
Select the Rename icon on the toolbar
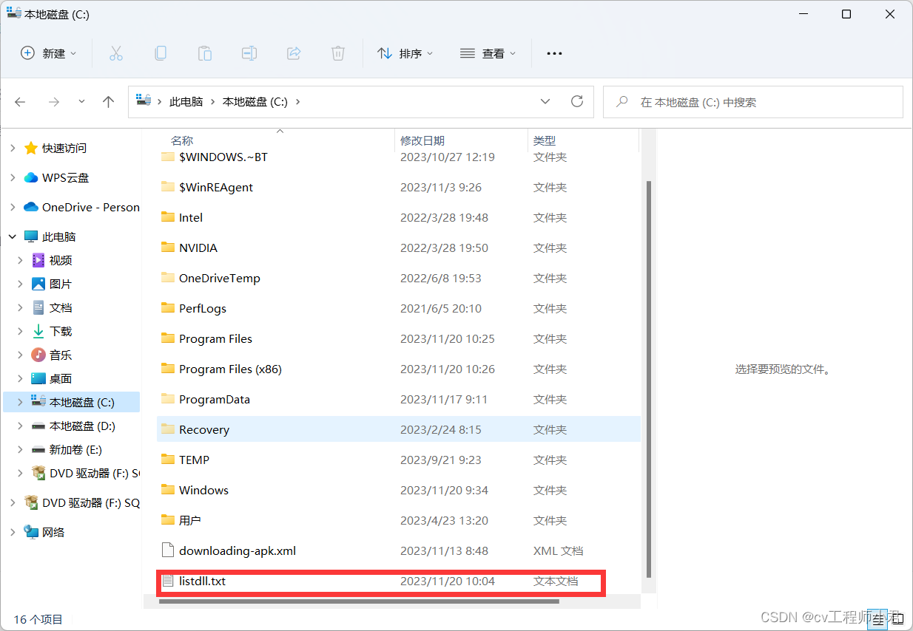tap(249, 53)
